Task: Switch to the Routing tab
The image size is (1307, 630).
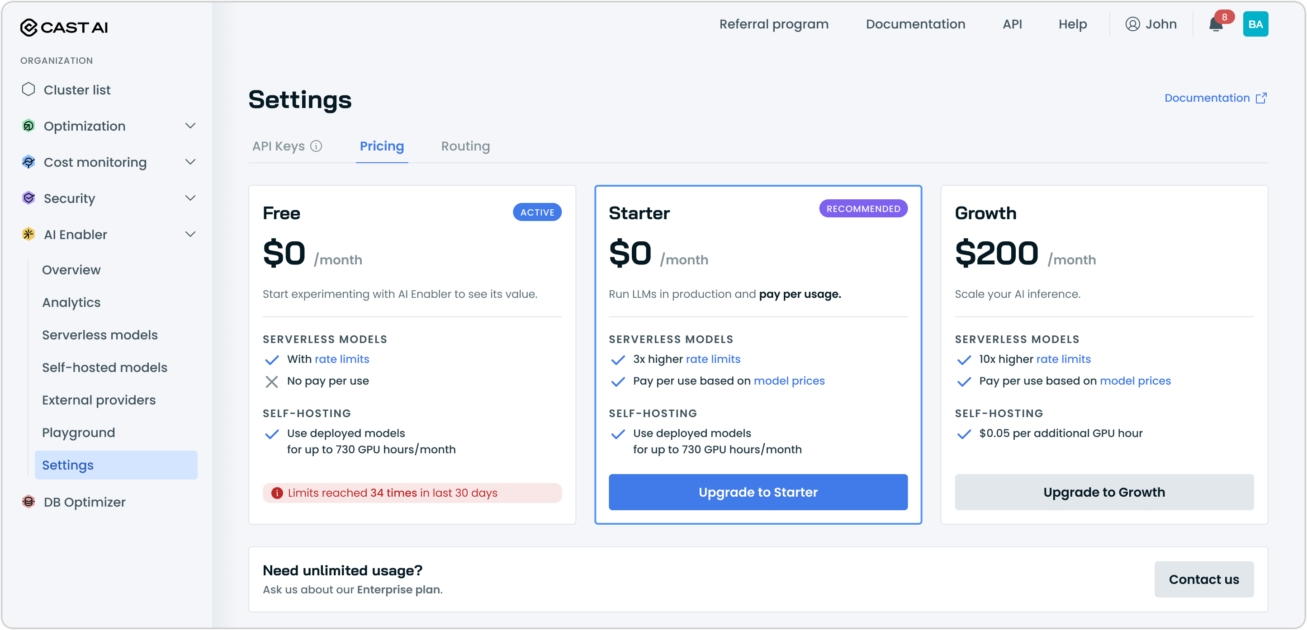Action: coord(465,146)
